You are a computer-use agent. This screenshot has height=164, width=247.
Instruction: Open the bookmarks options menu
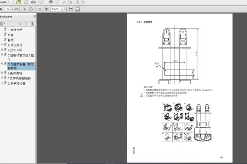pyautogui.click(x=2, y=24)
